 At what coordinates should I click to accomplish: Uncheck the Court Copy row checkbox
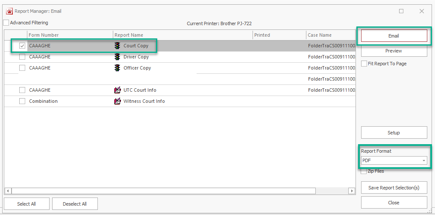pos(22,46)
